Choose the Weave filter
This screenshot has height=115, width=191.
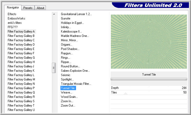[x=67, y=92]
